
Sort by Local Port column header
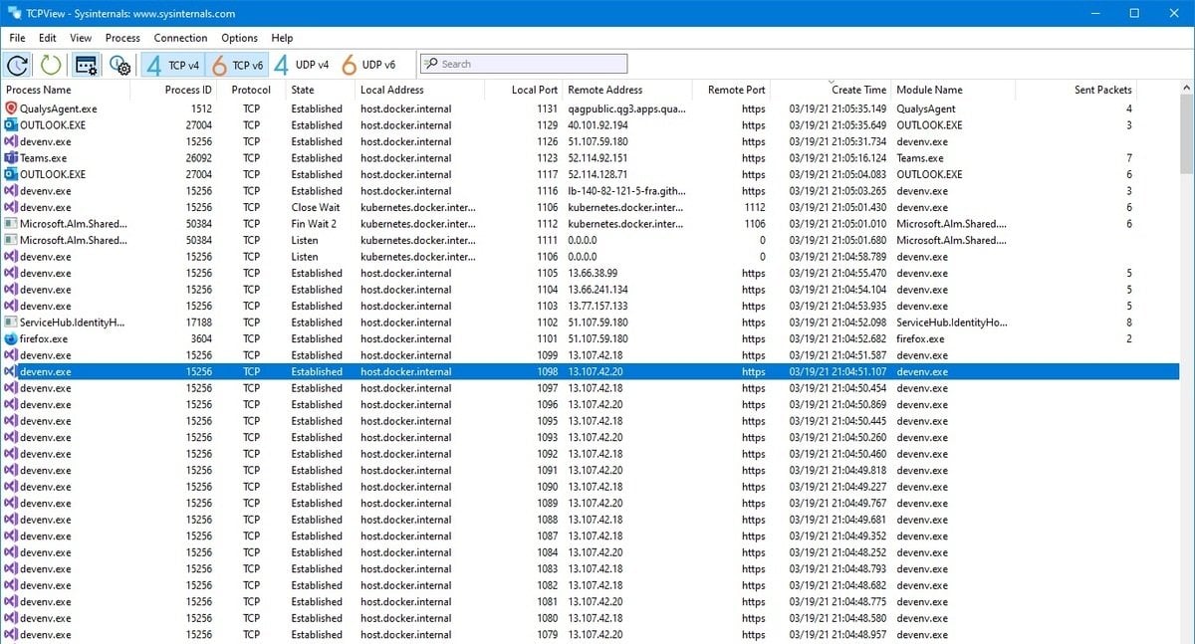pyautogui.click(x=523, y=90)
